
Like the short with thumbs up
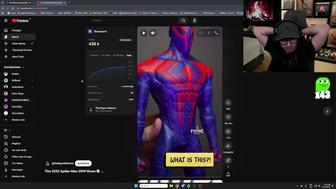(228, 103)
